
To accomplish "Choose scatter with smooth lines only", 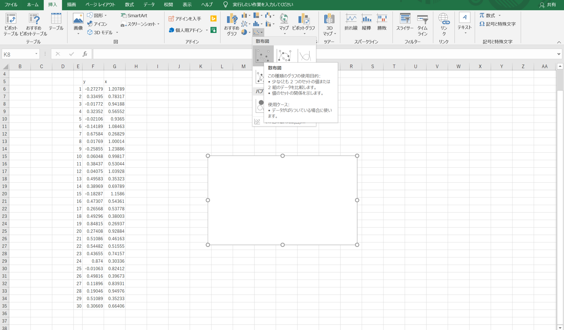I will point(305,56).
